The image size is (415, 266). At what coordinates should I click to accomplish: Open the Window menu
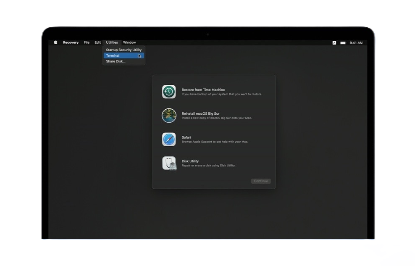(129, 42)
